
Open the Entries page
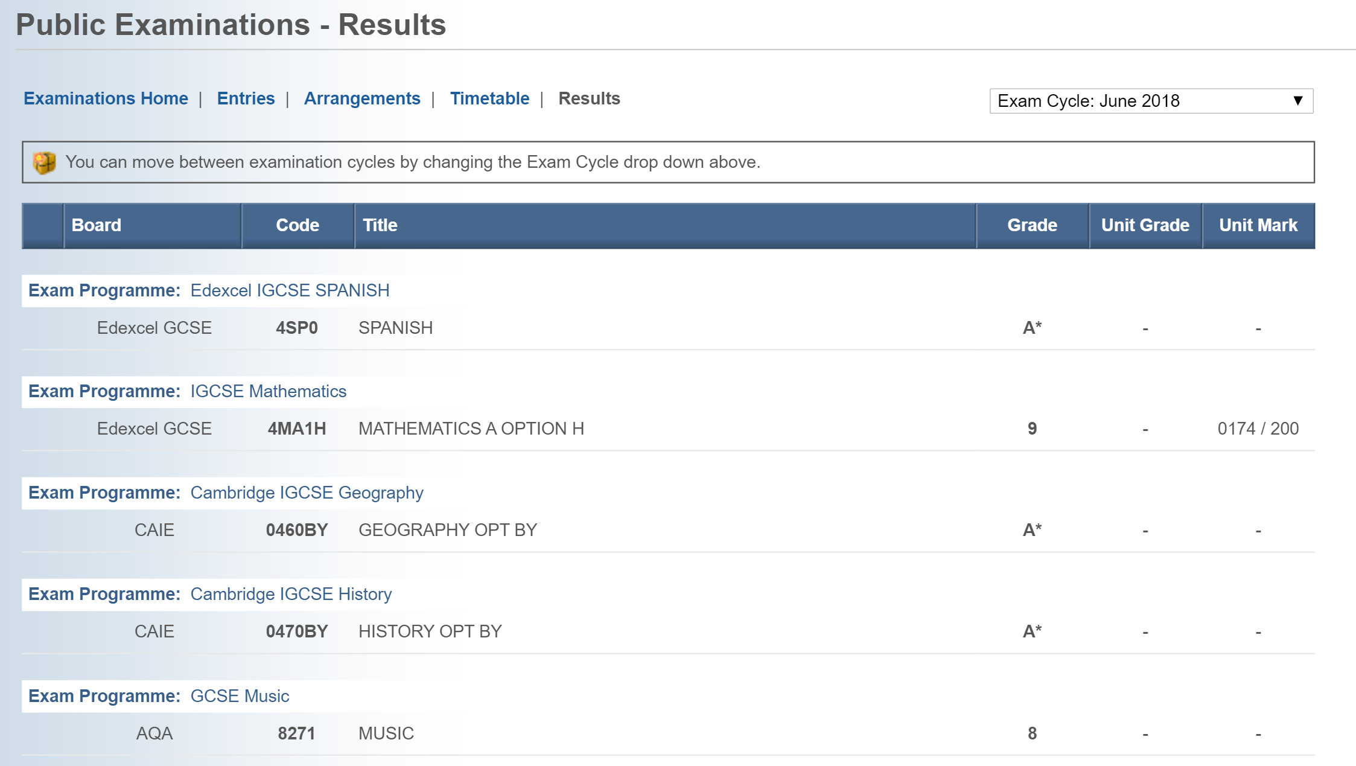246,98
